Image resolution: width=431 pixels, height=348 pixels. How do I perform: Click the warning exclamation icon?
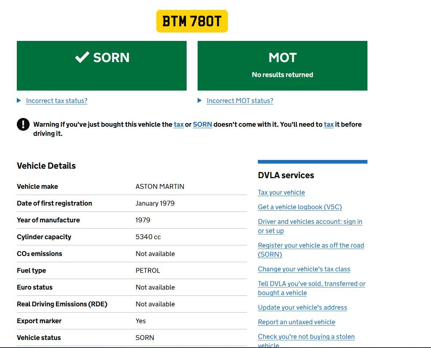[23, 124]
